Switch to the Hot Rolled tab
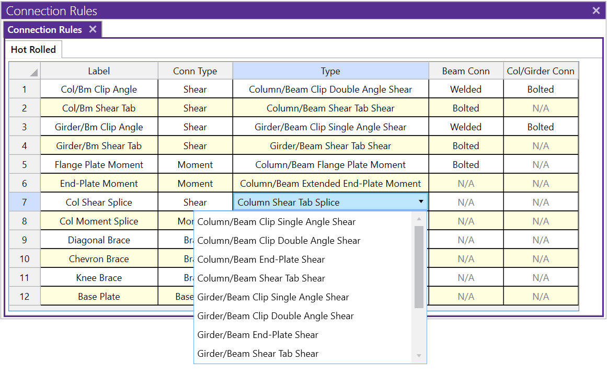This screenshot has height=372, width=608. pos(33,50)
